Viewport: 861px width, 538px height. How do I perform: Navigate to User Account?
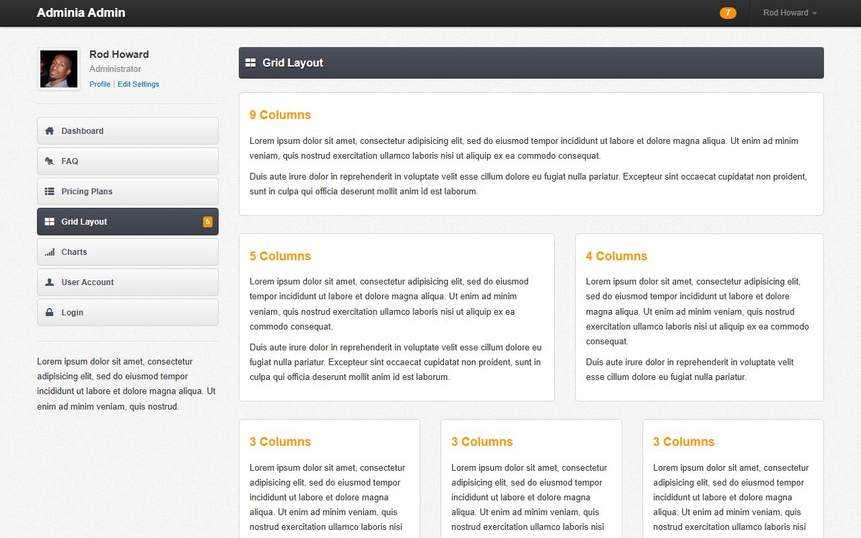point(128,282)
